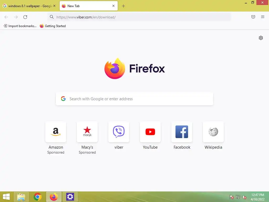
Task: Open Getting Started bookmark
Action: [53, 26]
